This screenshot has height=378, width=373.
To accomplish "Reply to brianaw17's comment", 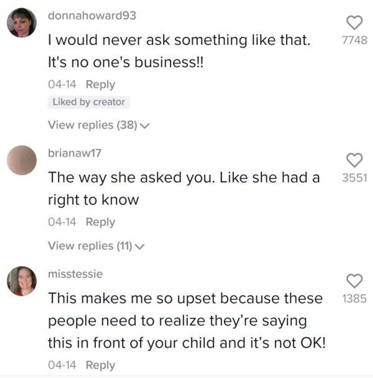I will tap(100, 222).
